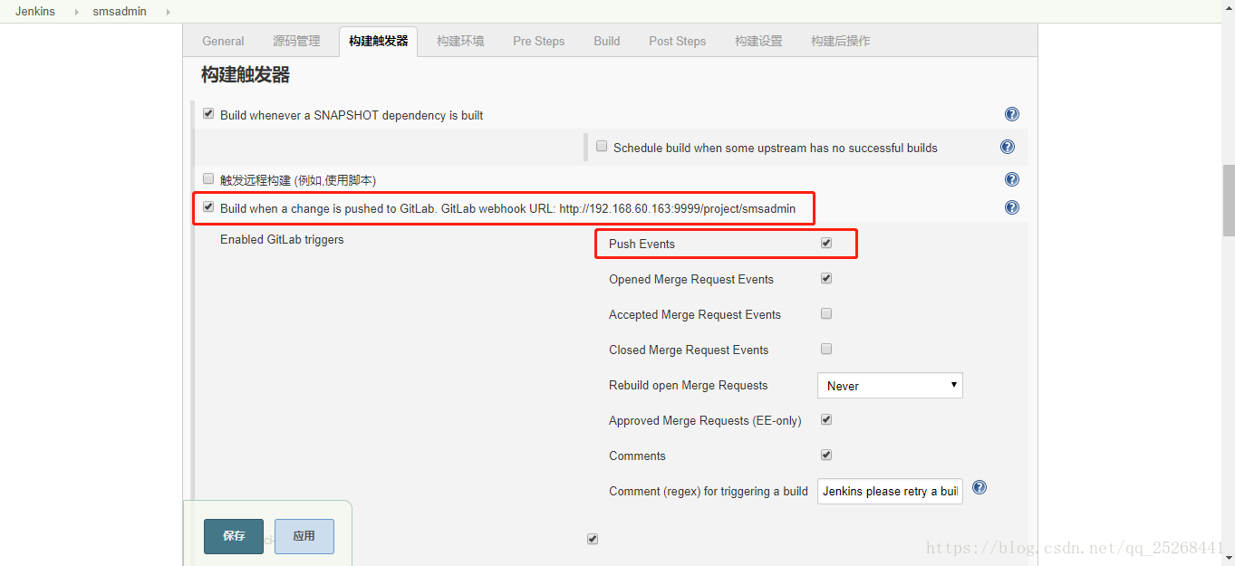Switch to 构建设置 tab
This screenshot has width=1235, height=566.
[x=758, y=41]
